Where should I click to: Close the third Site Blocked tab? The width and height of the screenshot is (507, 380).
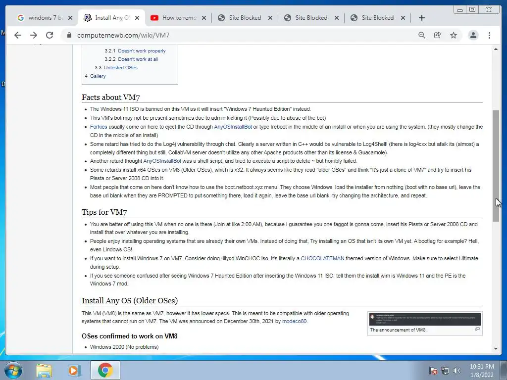point(403,18)
